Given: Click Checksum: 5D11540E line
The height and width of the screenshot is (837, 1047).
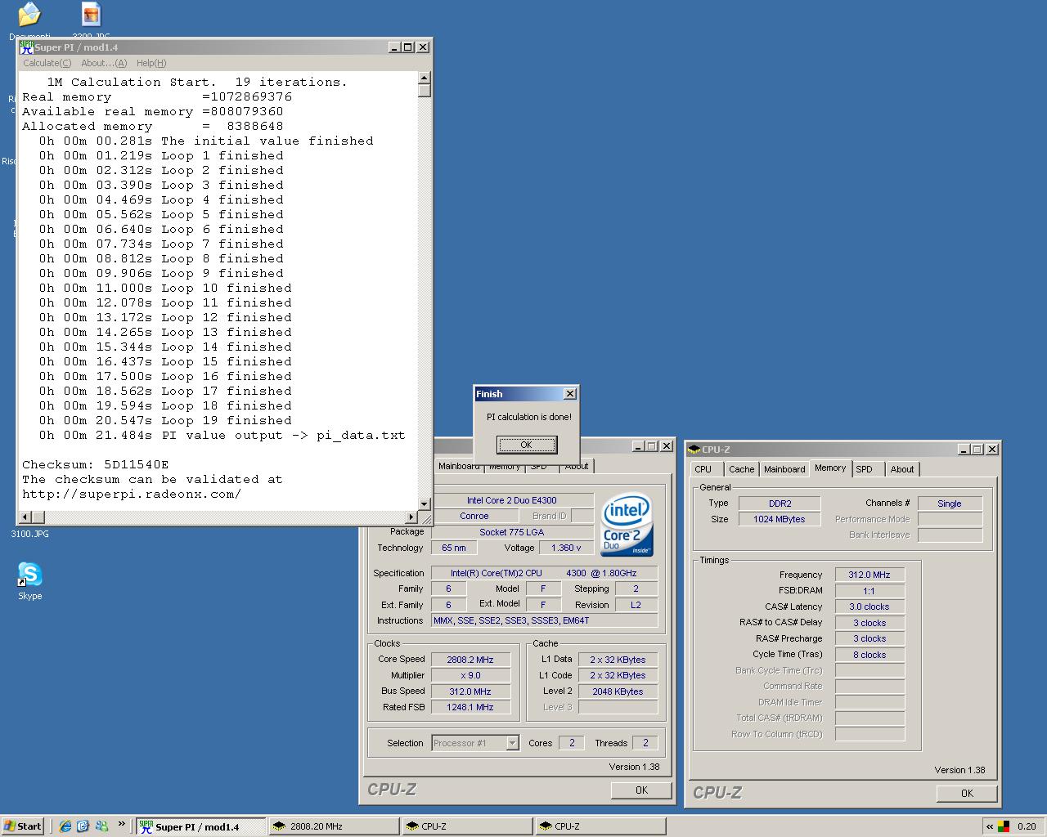Looking at the screenshot, I should click(x=96, y=464).
